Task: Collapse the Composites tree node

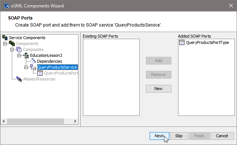Action: coord(12,49)
